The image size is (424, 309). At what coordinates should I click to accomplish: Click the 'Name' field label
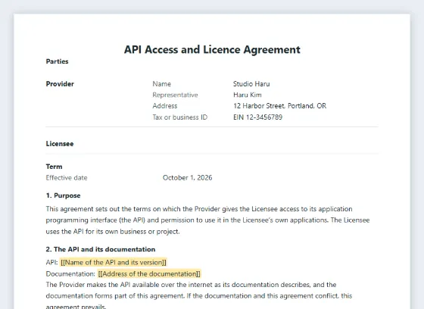(x=162, y=84)
